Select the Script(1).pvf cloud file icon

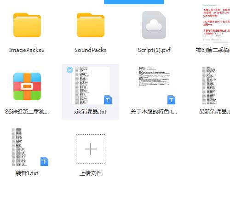(154, 25)
